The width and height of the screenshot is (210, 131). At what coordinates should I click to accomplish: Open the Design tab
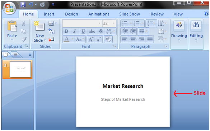[71, 14]
